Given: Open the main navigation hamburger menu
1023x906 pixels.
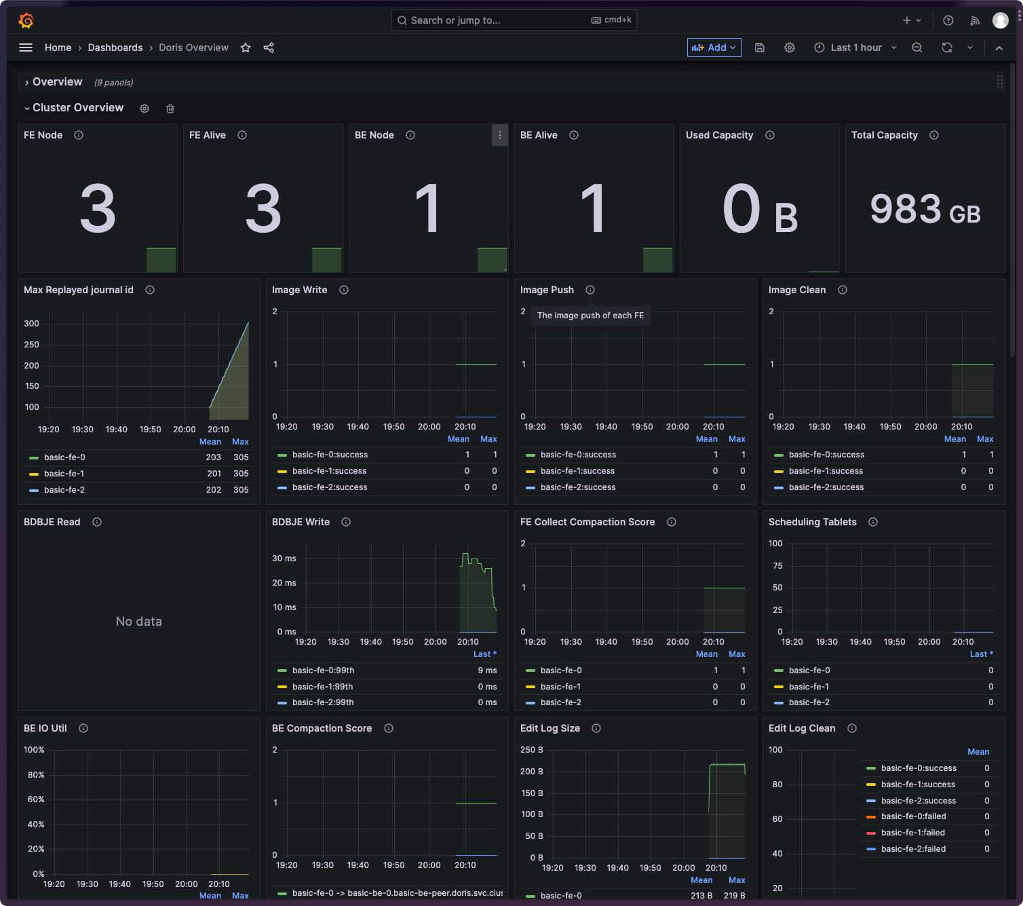Looking at the screenshot, I should click(26, 48).
